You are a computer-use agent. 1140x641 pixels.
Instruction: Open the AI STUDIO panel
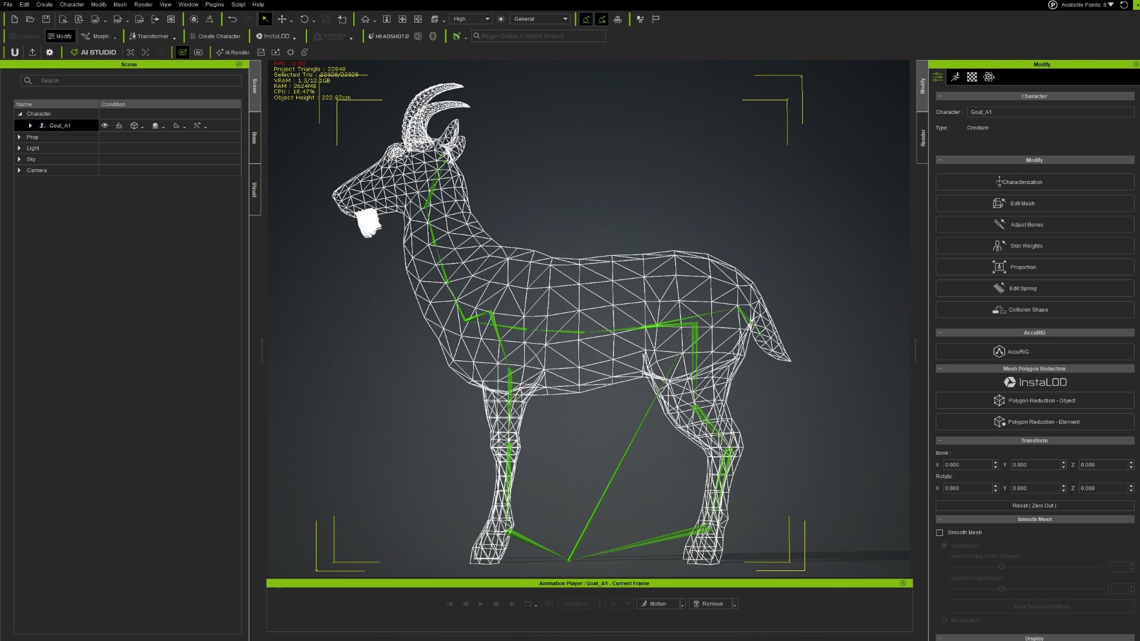(x=93, y=52)
